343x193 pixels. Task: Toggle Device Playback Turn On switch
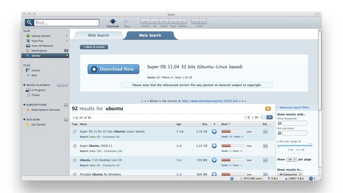coord(63,85)
